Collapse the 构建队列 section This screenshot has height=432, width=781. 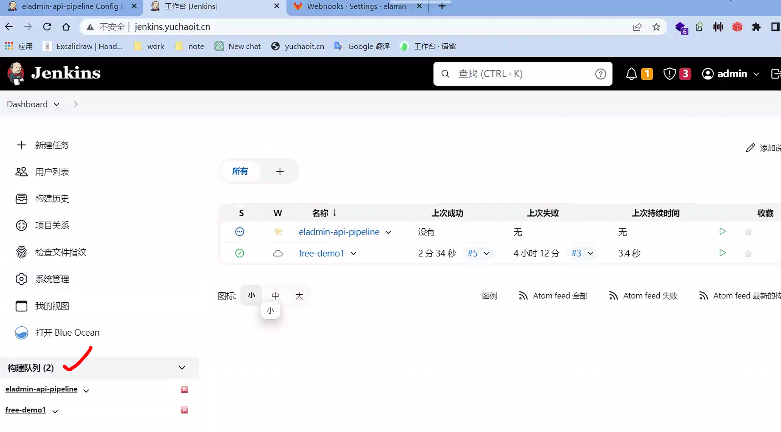tap(182, 367)
